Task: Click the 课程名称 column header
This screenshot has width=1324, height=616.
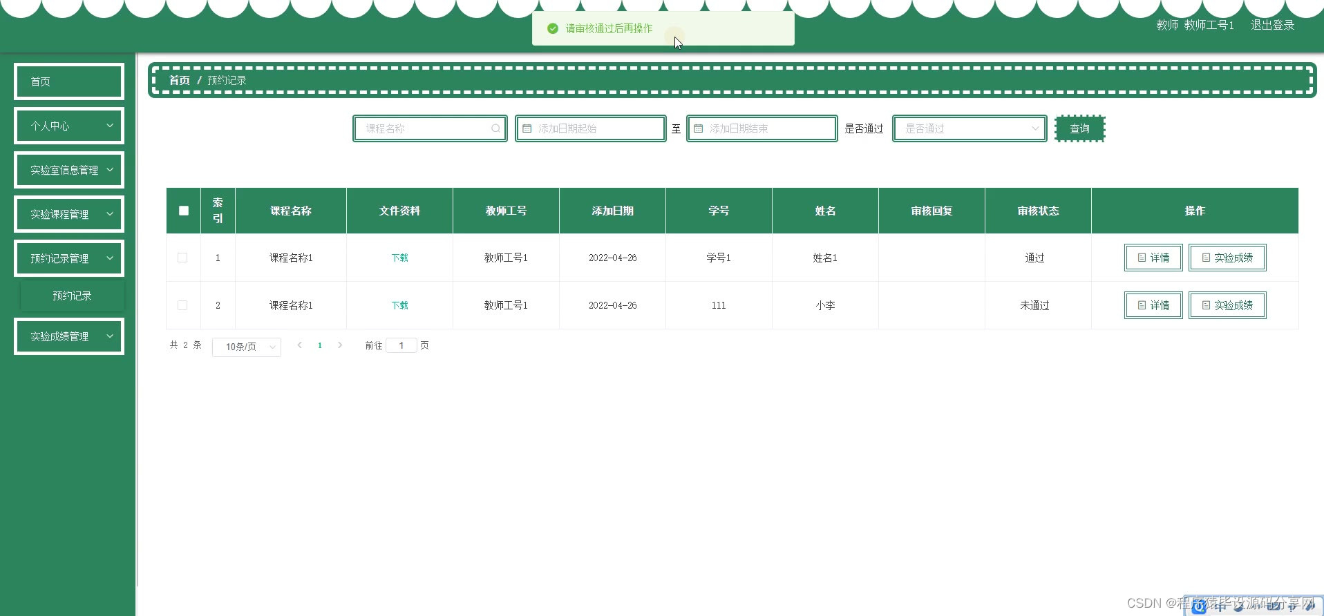Action: click(x=291, y=211)
